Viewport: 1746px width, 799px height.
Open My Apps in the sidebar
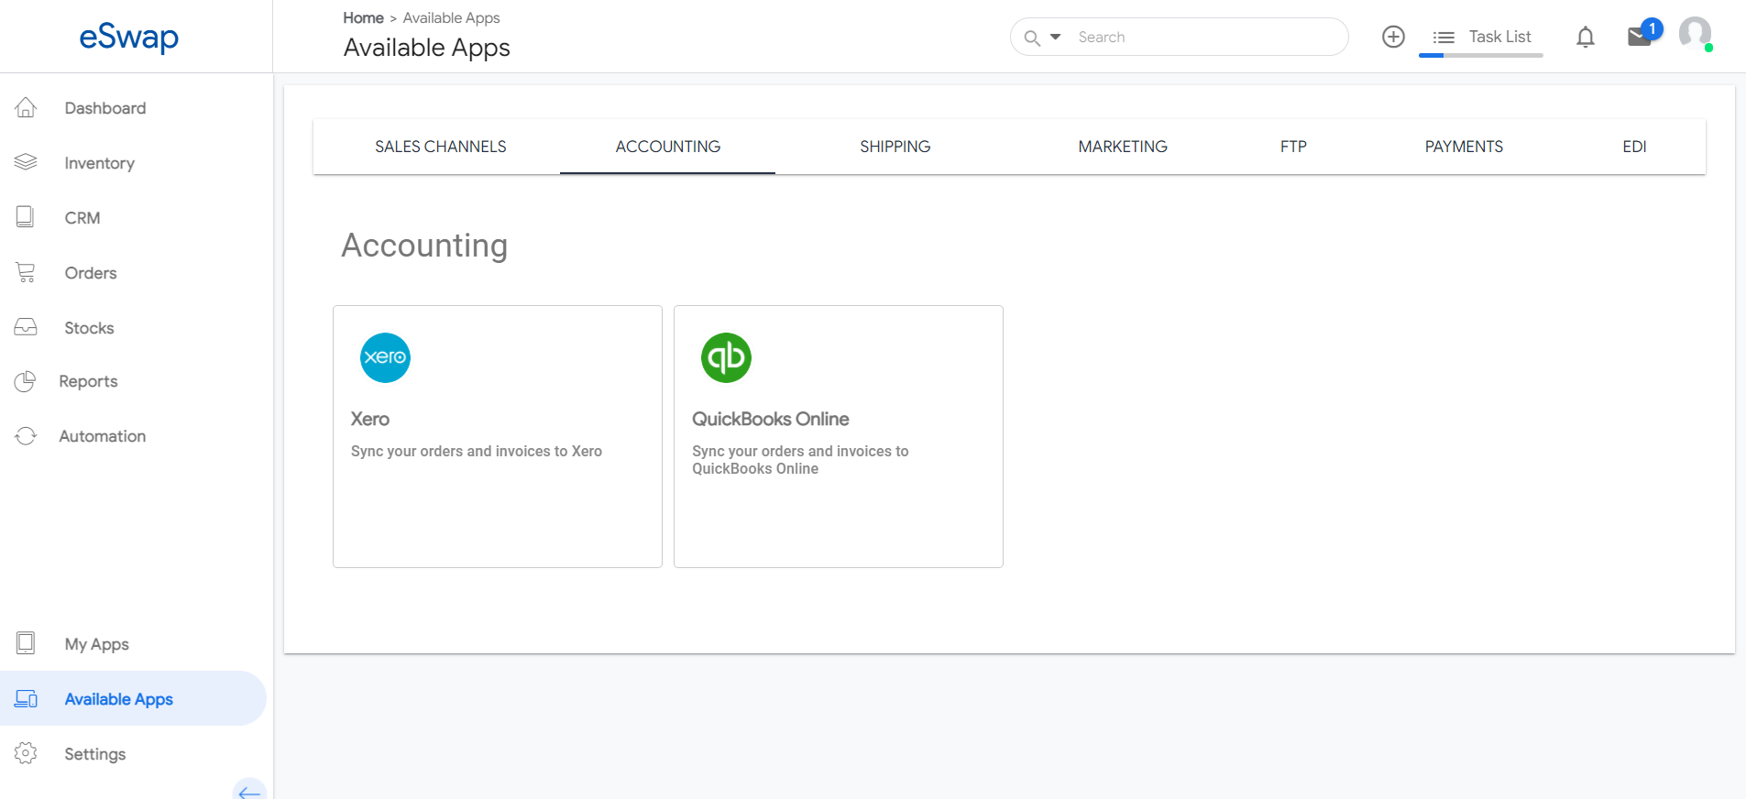coord(96,644)
